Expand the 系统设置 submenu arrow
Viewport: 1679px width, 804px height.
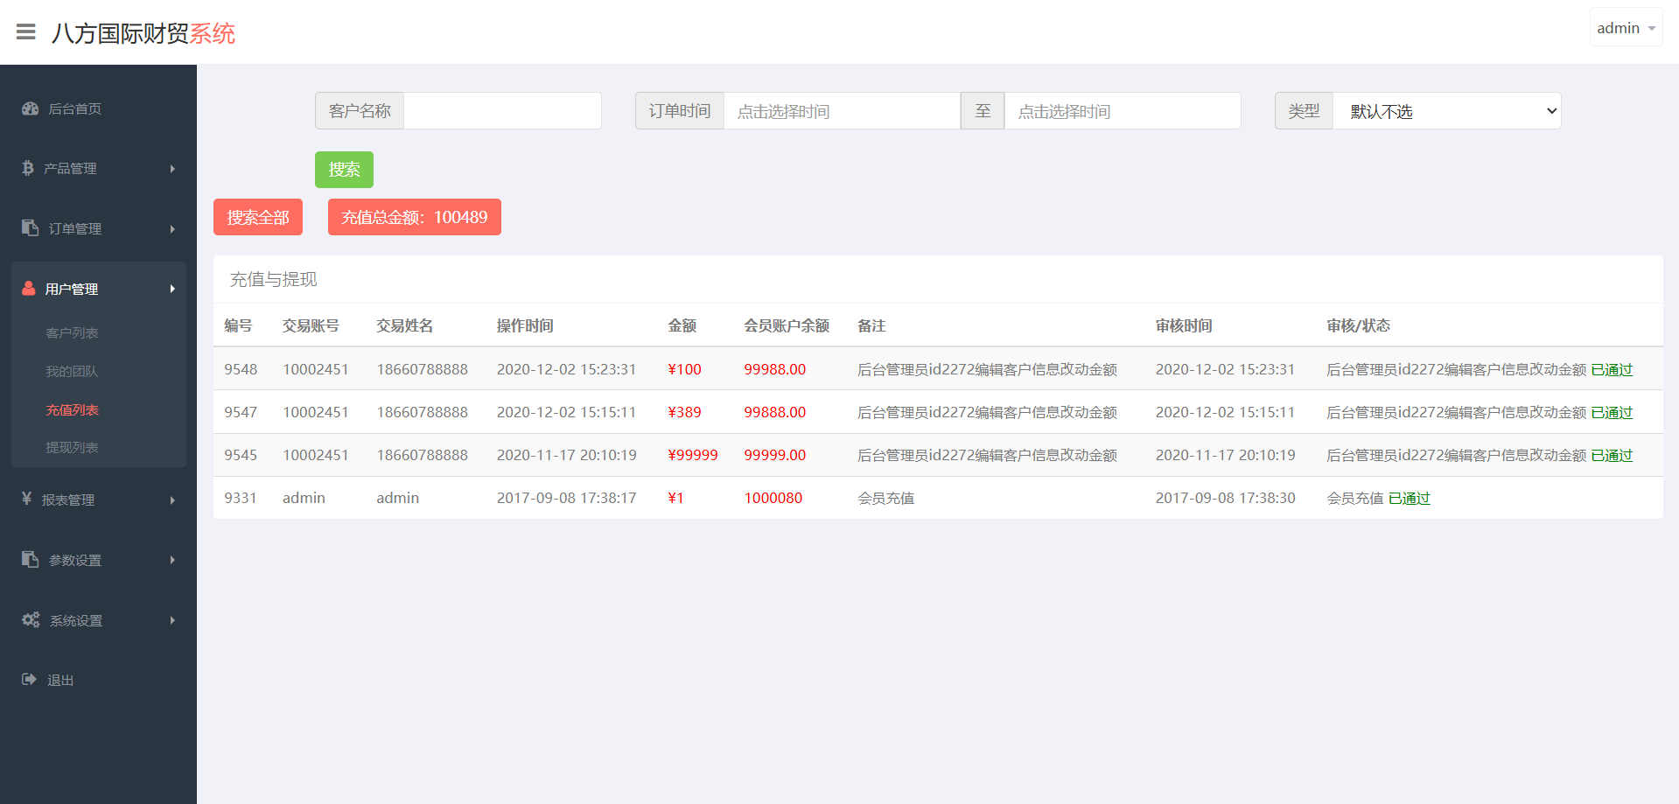172,620
